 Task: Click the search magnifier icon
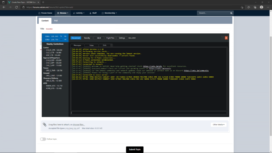click(231, 13)
